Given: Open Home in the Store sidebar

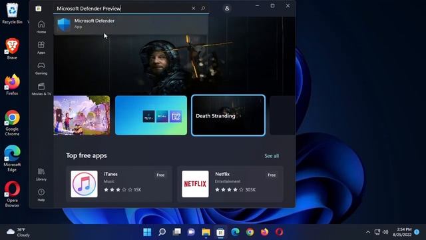Looking at the screenshot, I should click(x=41, y=27).
